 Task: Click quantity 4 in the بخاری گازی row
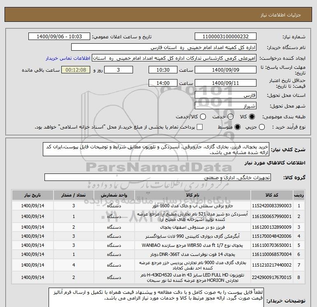(x=74, y=265)
